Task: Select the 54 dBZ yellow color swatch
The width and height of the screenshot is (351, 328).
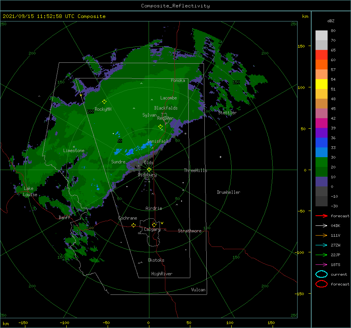Action: pyautogui.click(x=321, y=84)
